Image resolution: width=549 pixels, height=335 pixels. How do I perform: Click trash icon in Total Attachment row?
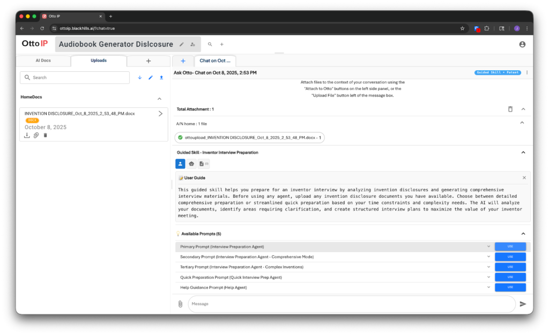tap(510, 109)
